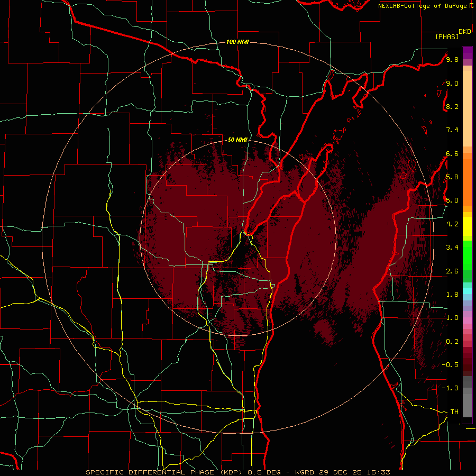The height and width of the screenshot is (476, 476).
Task: Select the 50 NMI range ring label
Action: click(x=237, y=140)
